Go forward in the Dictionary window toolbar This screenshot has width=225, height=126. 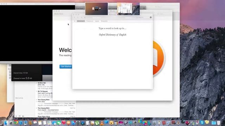point(78,17)
